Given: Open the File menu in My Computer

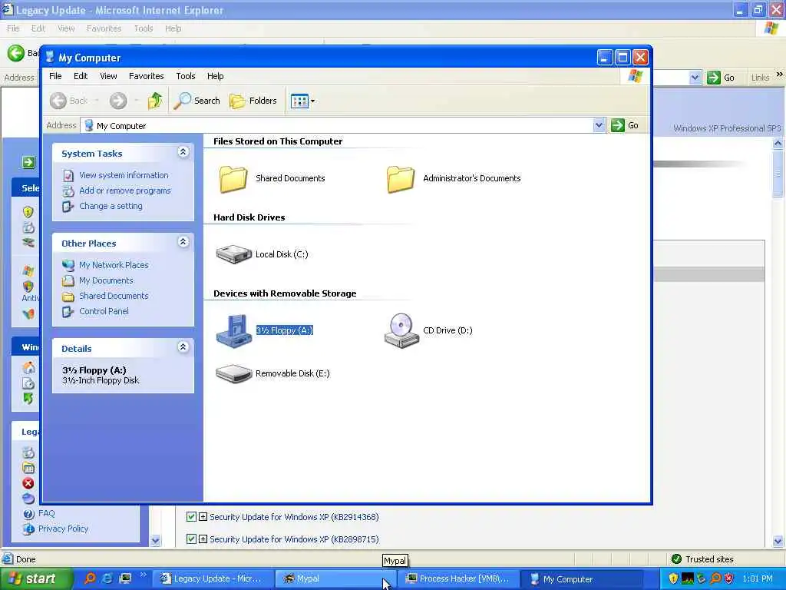Looking at the screenshot, I should click(55, 76).
